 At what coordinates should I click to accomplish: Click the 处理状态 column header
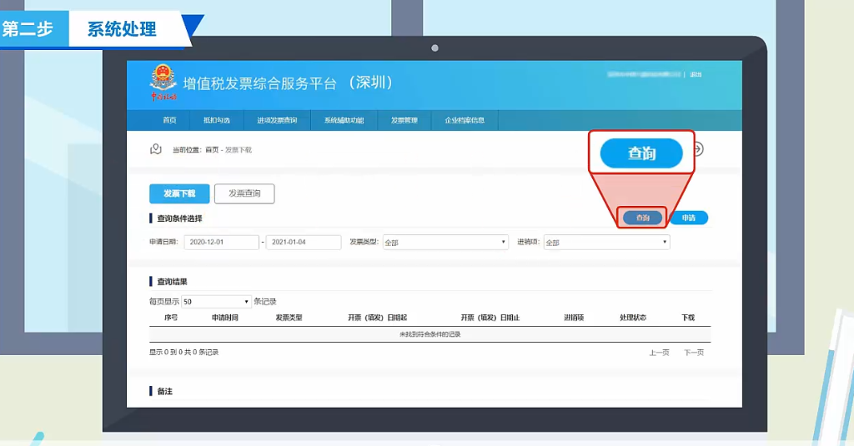[633, 318]
